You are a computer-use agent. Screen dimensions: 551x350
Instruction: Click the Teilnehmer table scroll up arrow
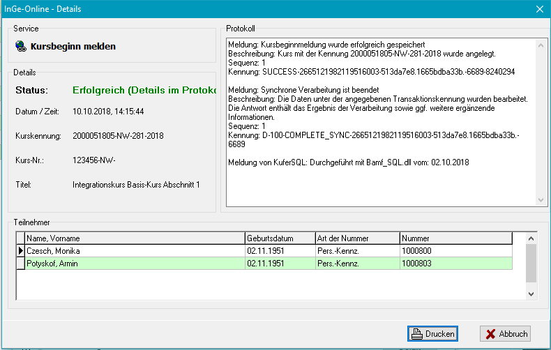[531, 238]
